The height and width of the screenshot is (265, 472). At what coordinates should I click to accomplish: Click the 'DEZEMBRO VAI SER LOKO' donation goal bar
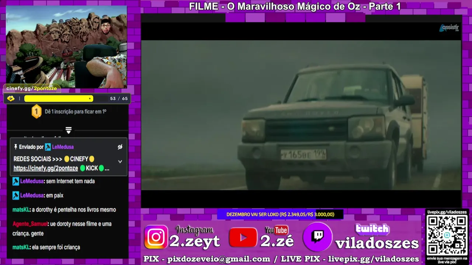[280, 214]
